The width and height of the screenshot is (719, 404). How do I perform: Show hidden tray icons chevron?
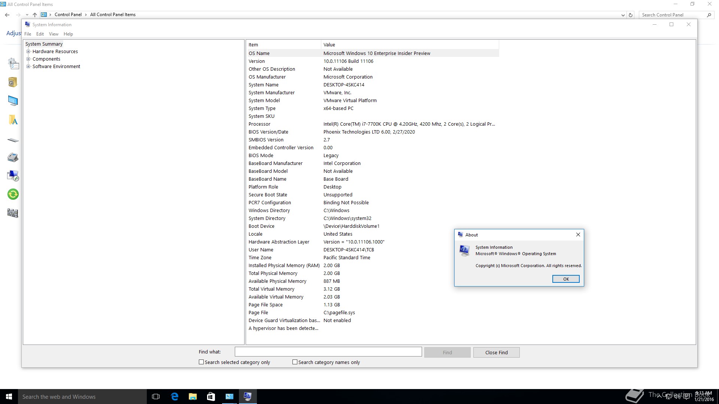pos(659,397)
